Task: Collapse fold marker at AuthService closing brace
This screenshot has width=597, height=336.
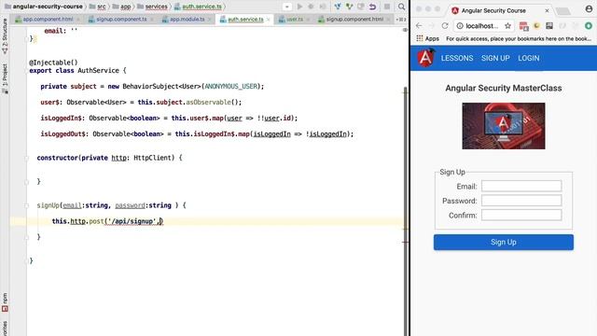Action: 27,261
